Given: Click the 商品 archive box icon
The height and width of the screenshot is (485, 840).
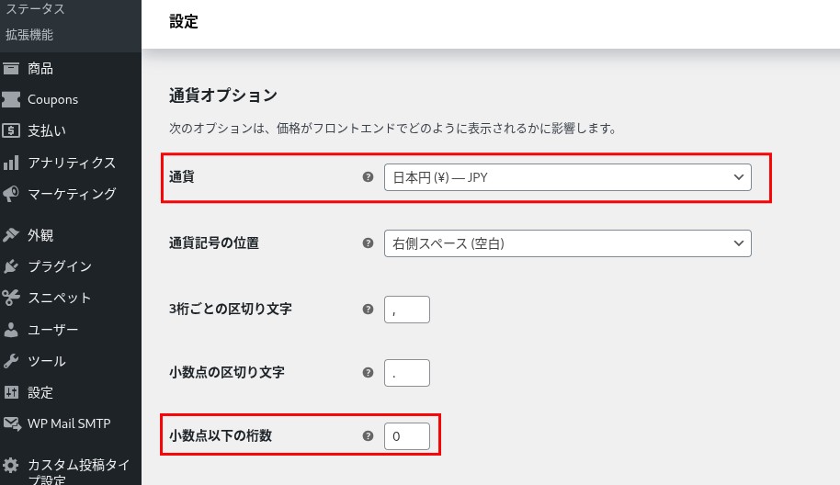Looking at the screenshot, I should [x=12, y=68].
